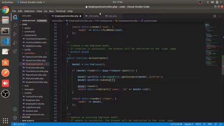
Task: Open the Go menu
Action: point(45,11)
